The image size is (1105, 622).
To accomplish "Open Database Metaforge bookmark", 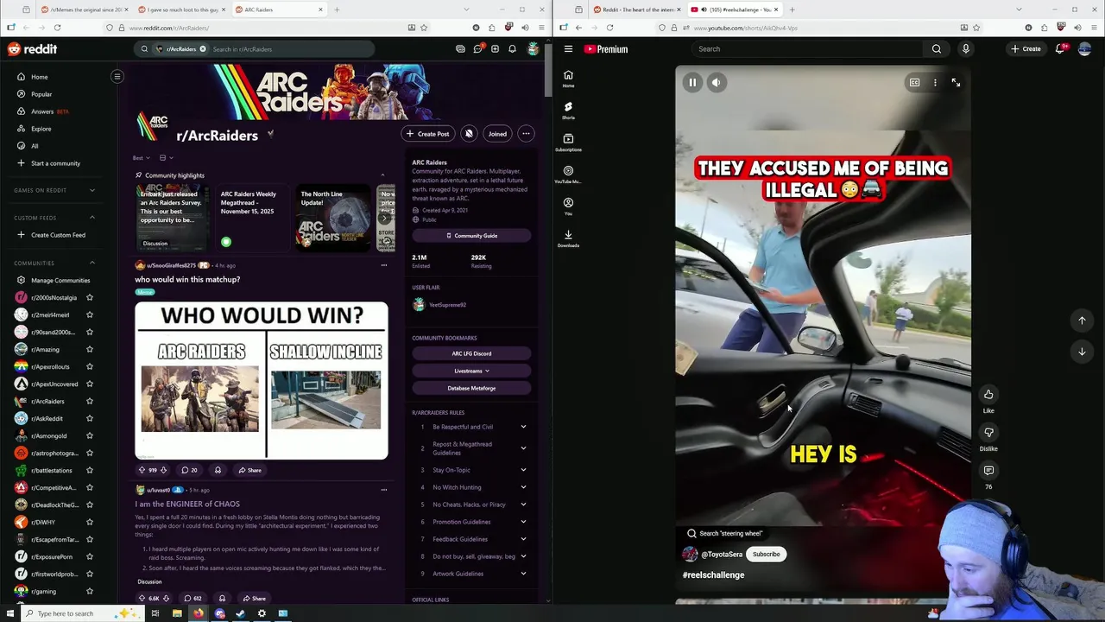I will (x=471, y=388).
